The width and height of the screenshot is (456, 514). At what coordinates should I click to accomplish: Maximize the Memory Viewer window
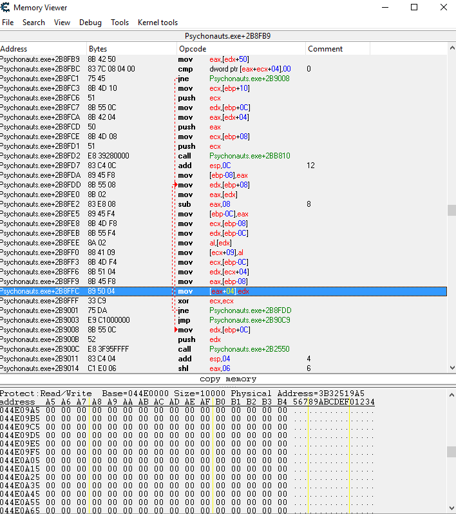pyautogui.click(x=414, y=8)
